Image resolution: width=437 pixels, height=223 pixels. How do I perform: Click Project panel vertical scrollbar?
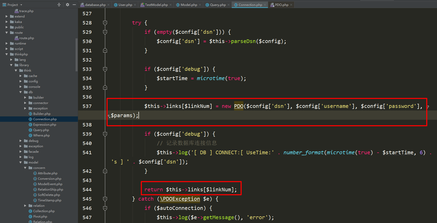pos(77,55)
